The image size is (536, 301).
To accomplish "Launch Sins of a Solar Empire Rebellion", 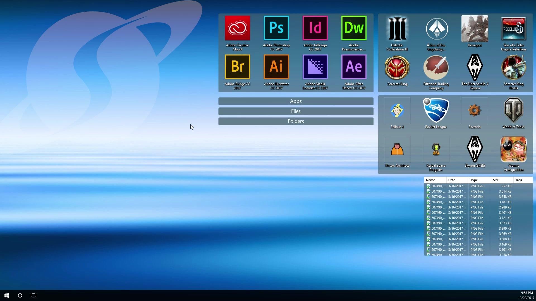I will point(513,29).
